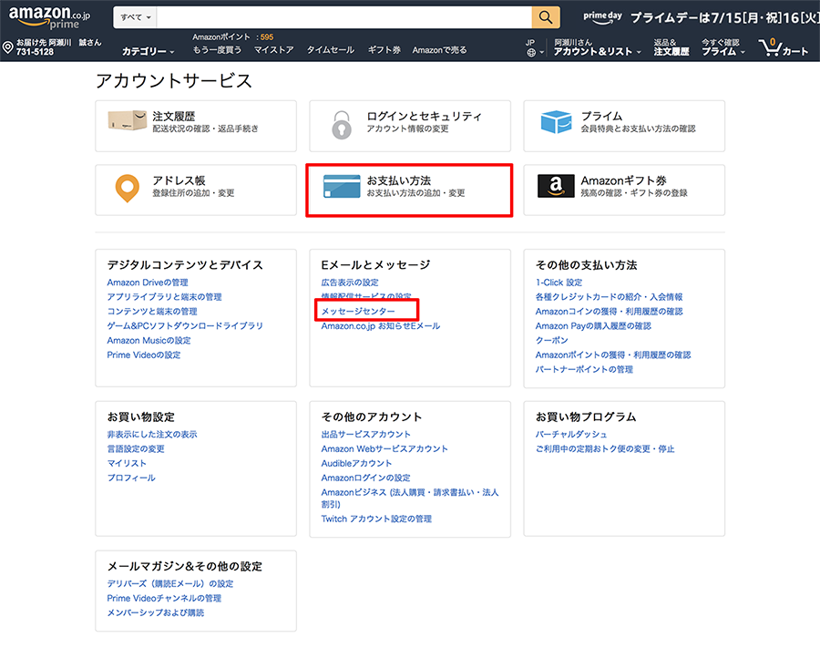The image size is (820, 648).
Task: Click the orange address pin icon
Action: [x=127, y=188]
